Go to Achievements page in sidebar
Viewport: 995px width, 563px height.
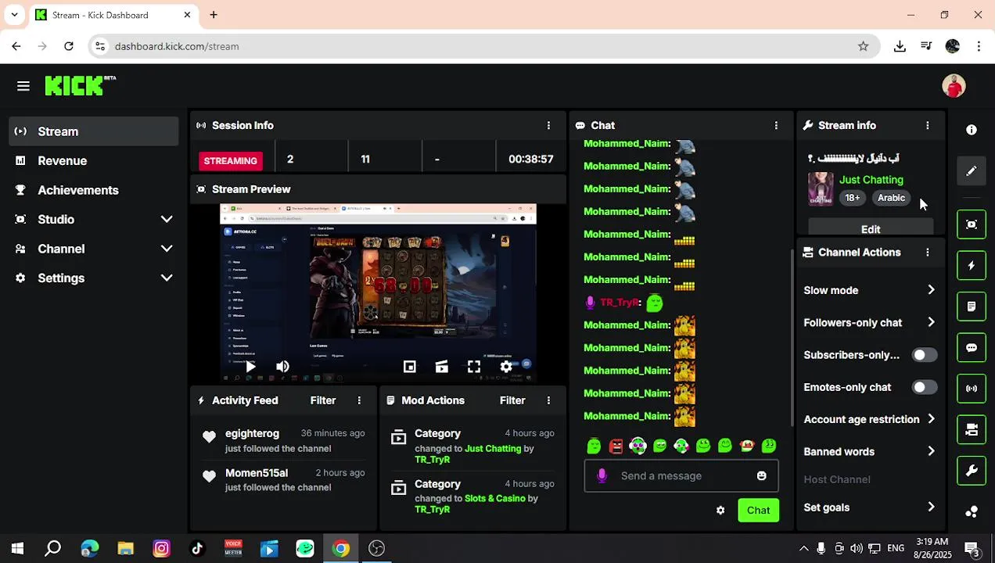94,190
